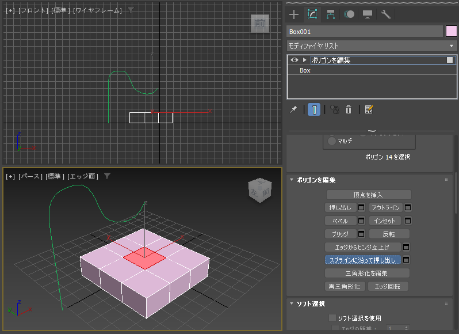Open the モディファイヤ リスト dropdown
Image resolution: width=459 pixels, height=334 pixels.
coord(372,46)
